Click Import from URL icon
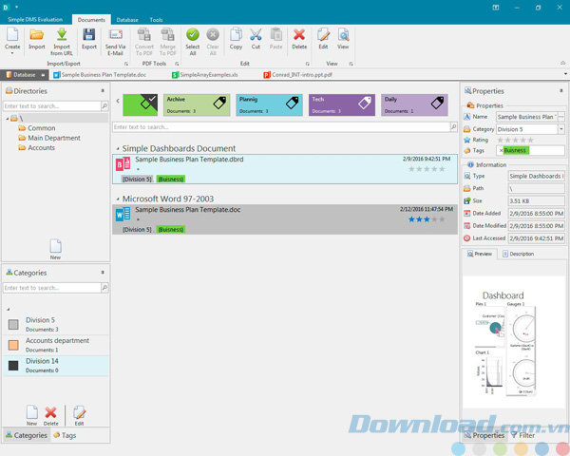 click(x=62, y=34)
